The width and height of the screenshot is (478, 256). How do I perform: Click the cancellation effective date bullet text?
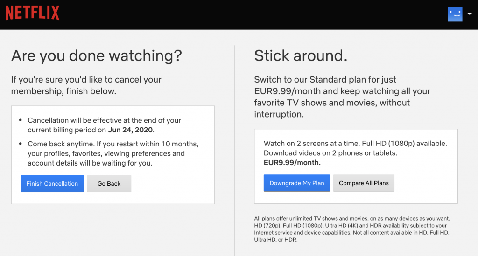(104, 125)
